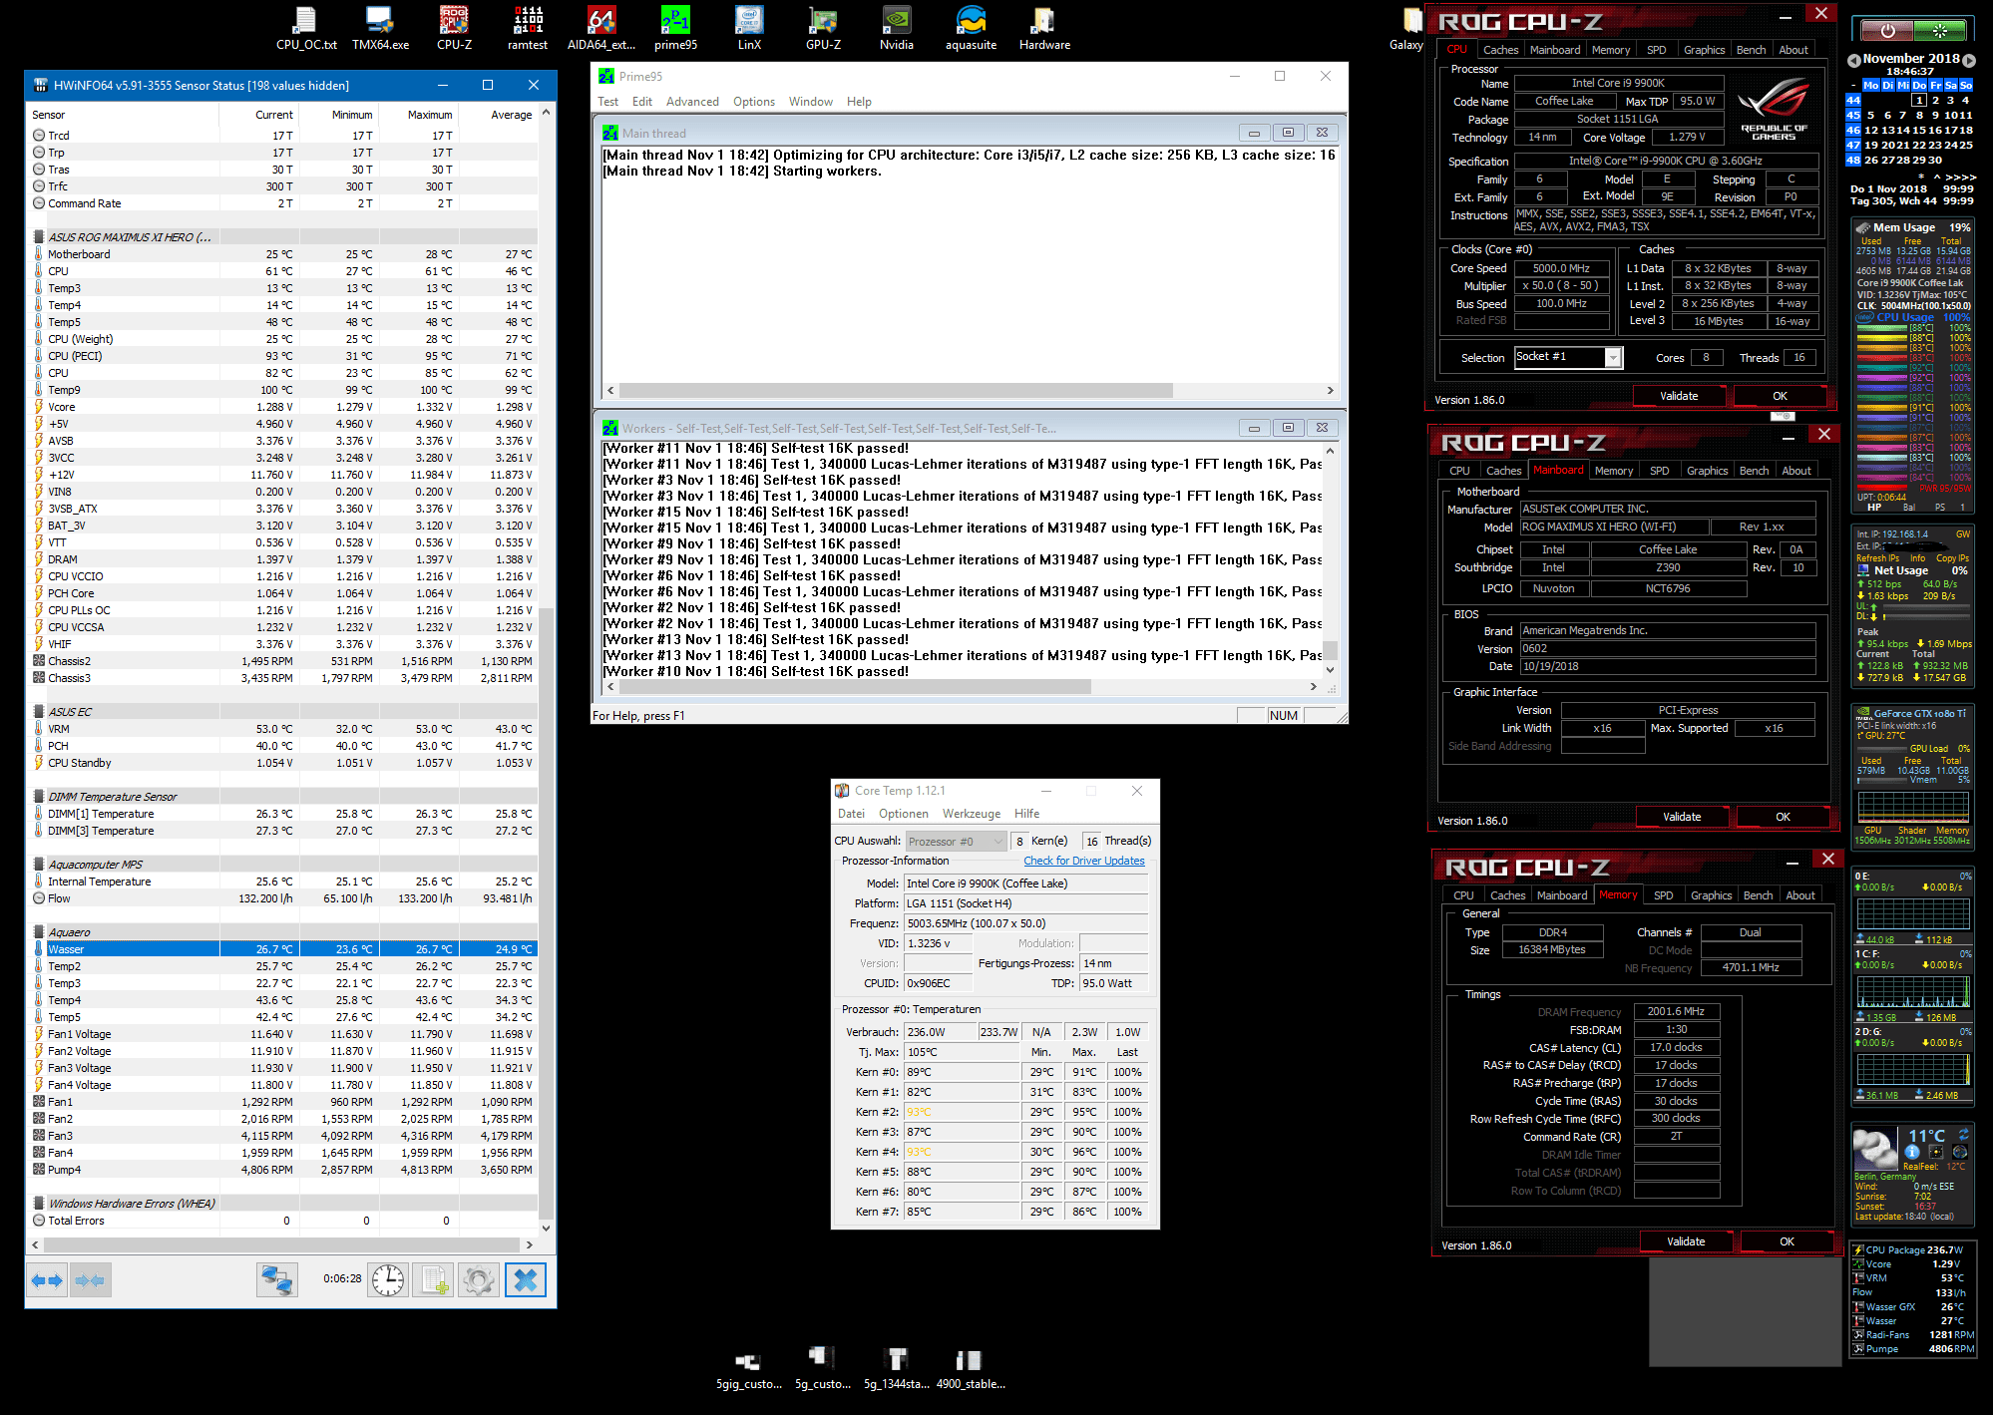1993x1415 pixels.
Task: Open Advanced menu in Prime95
Action: (691, 102)
